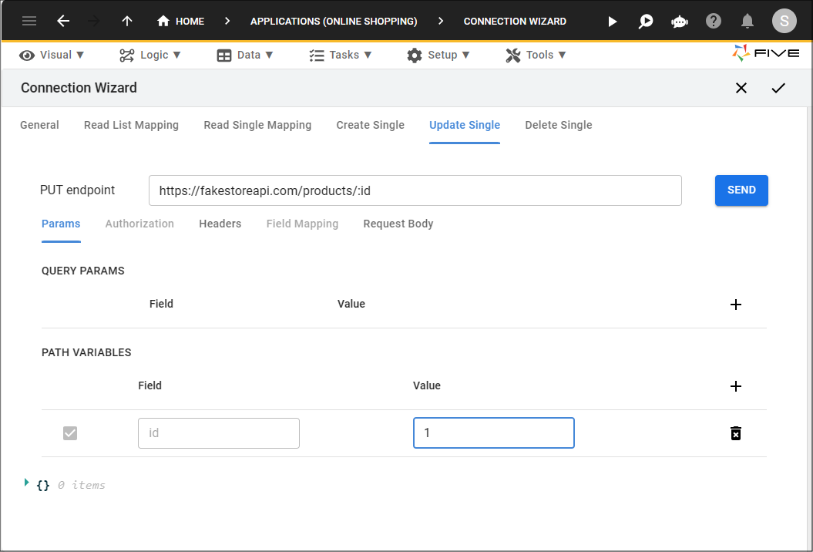Select the Field Mapping sub-tab

coord(302,224)
